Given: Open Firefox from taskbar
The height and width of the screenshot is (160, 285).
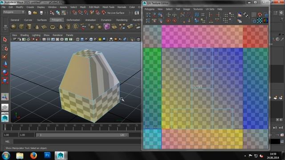Looking at the screenshot, I should pos(33,156).
